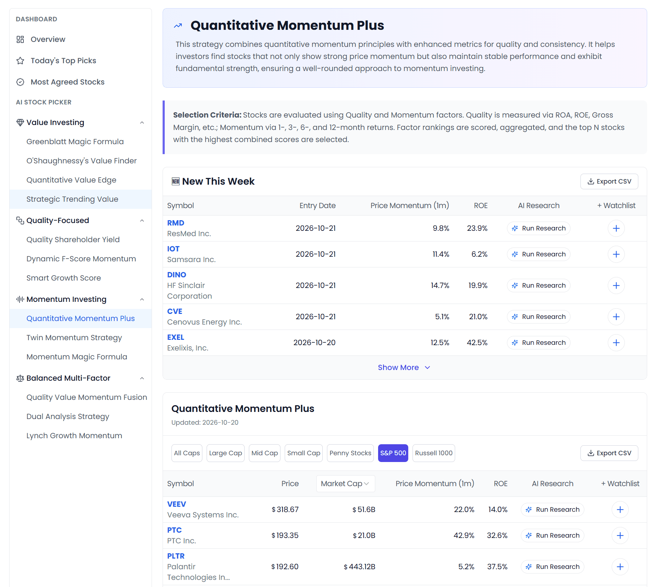Screen dimensions: 655x587
Task: Click the Quality-Focused section icon
Action: coord(20,221)
